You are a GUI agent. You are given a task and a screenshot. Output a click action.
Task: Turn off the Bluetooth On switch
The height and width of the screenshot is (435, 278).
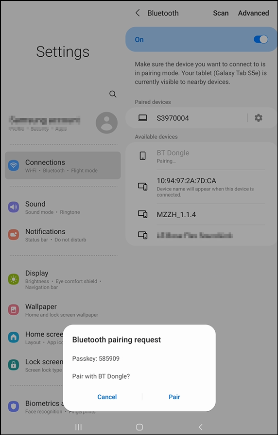pyautogui.click(x=261, y=39)
